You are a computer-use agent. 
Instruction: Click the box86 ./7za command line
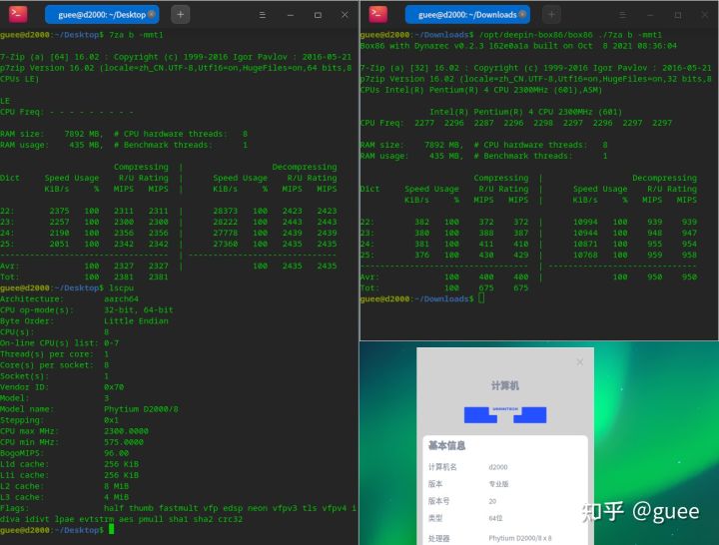(x=570, y=35)
